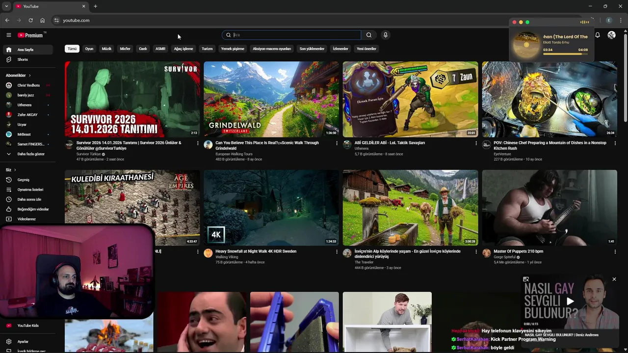The image size is (628, 353).
Task: Select the Yeni öneriler filter chip
Action: point(366,49)
